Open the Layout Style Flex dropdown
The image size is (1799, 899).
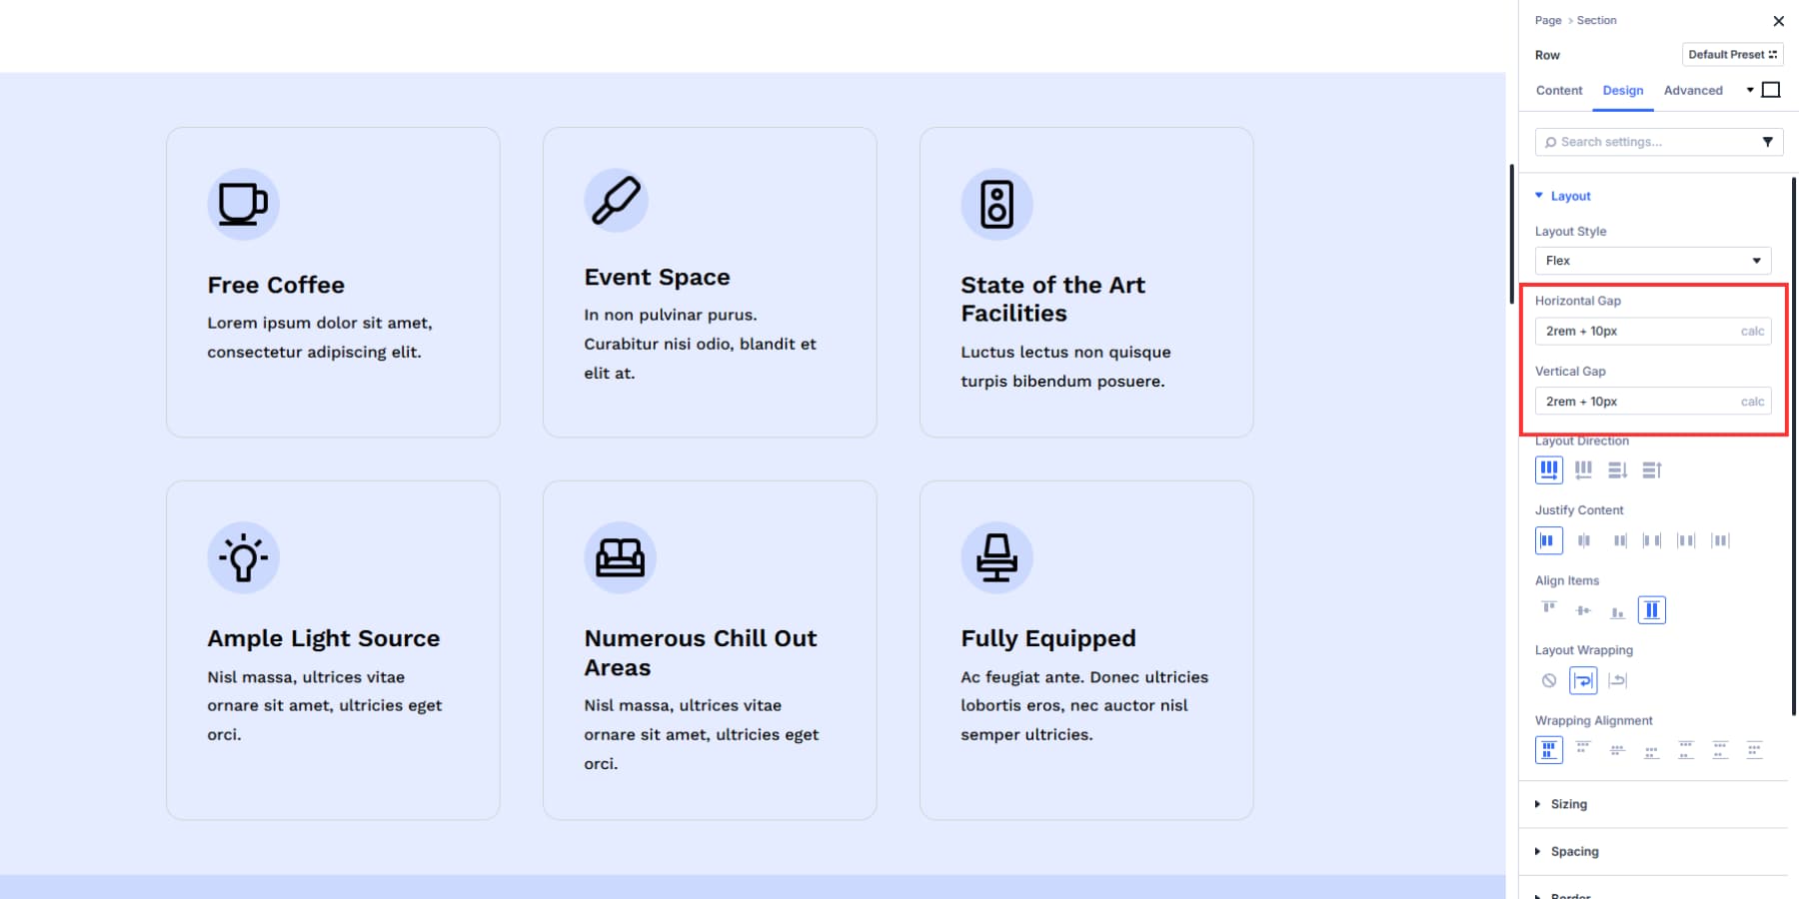[1652, 261]
